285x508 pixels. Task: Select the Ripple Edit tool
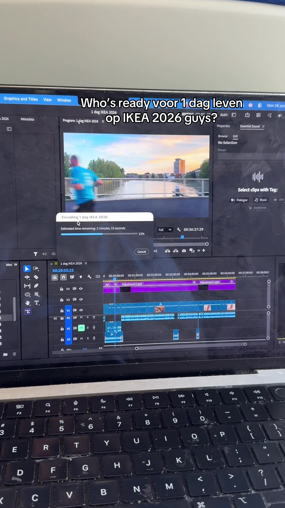[x=27, y=277]
